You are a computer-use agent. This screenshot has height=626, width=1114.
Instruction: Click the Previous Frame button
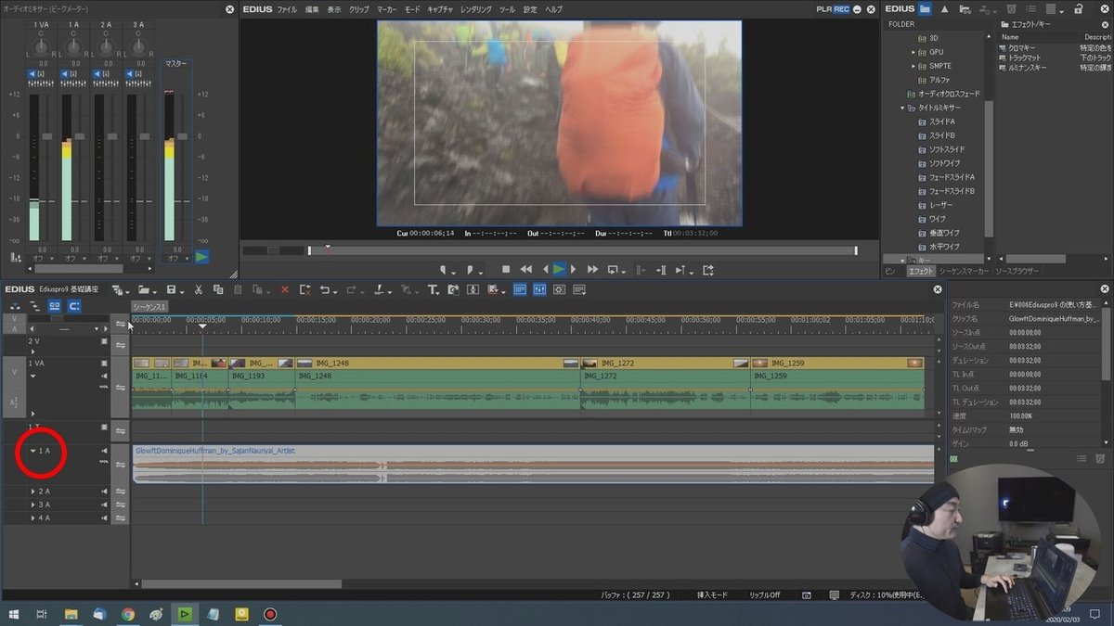click(x=546, y=270)
